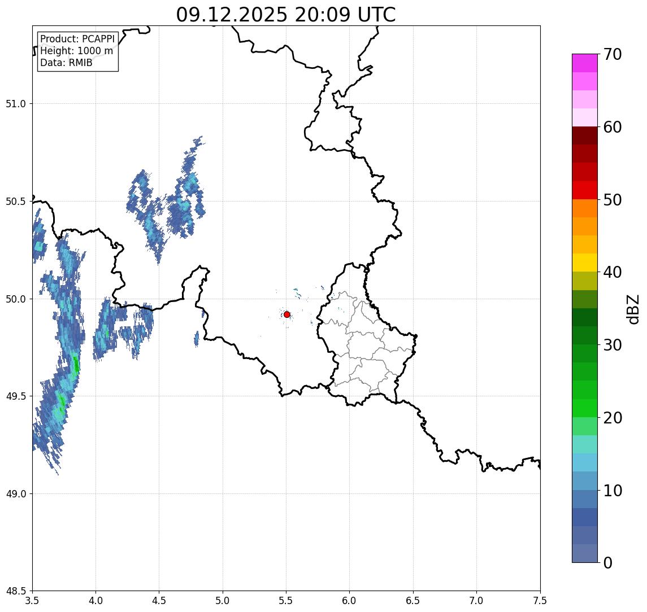The height and width of the screenshot is (612, 647).
Task: Click the "Height: 1000 m" legend line
Action: [76, 51]
